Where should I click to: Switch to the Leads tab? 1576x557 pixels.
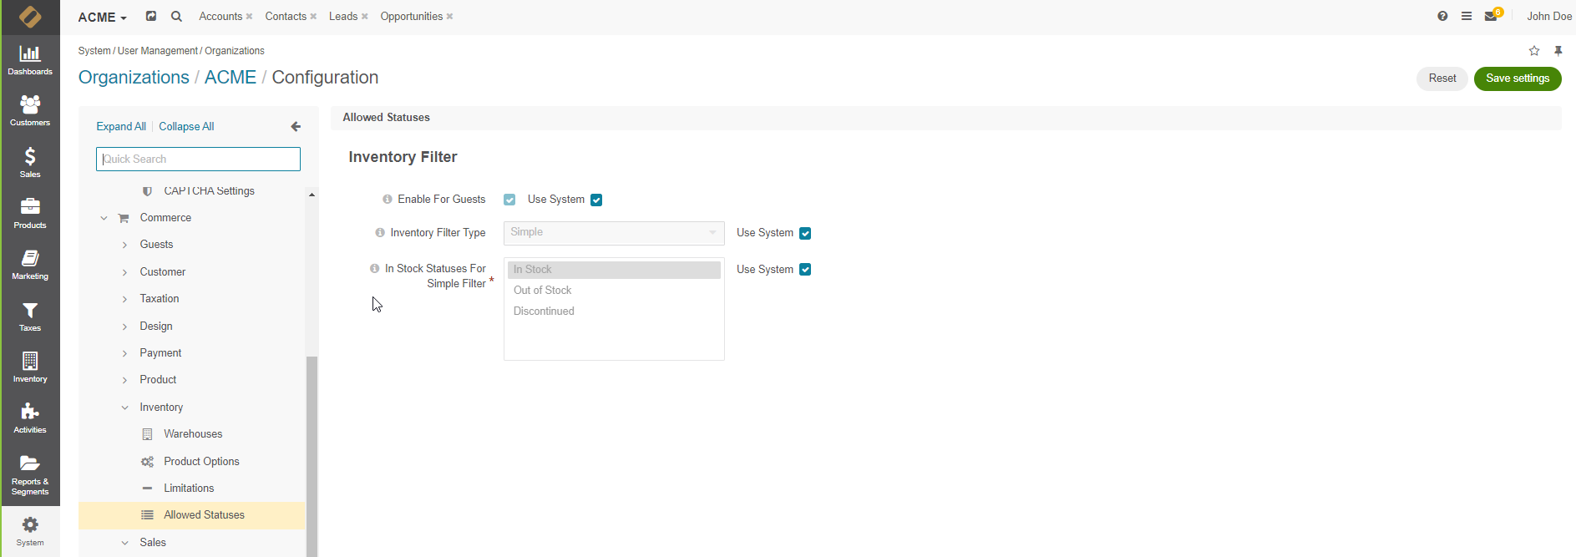click(342, 17)
